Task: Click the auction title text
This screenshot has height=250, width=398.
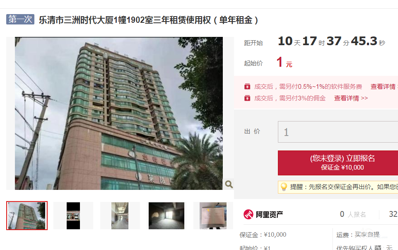Action: [149, 20]
